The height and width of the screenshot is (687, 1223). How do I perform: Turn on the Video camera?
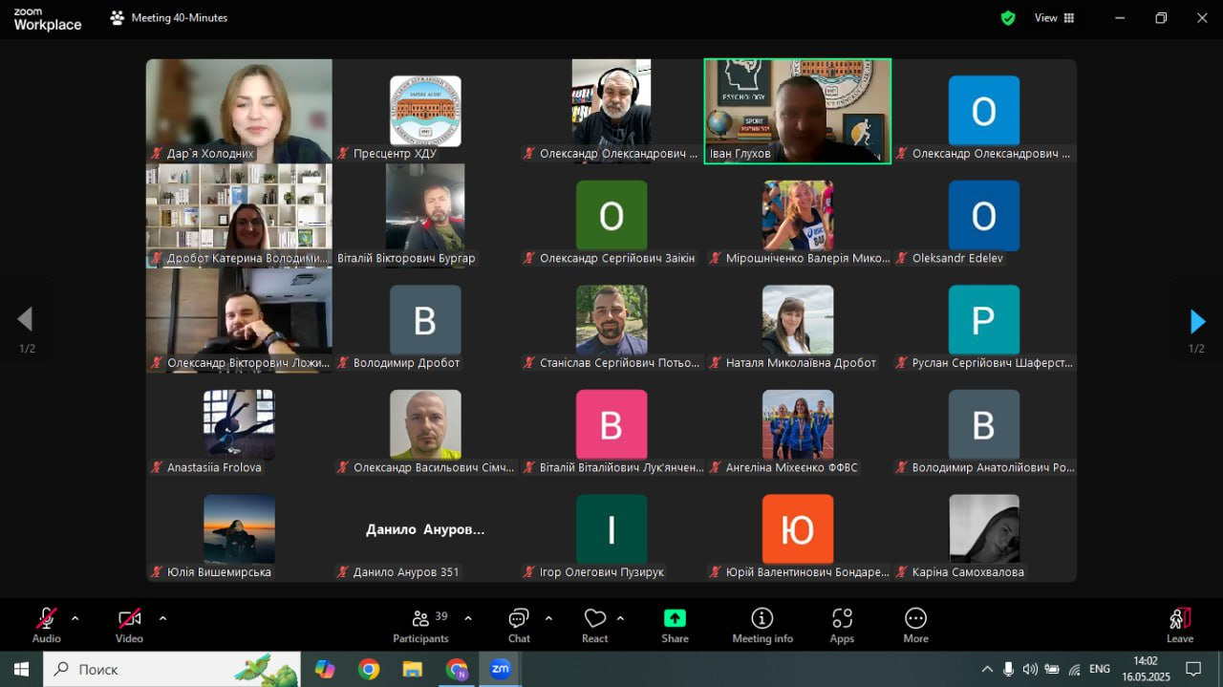129,618
